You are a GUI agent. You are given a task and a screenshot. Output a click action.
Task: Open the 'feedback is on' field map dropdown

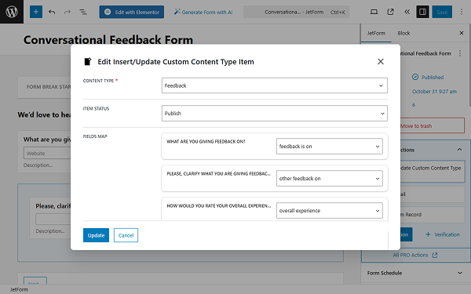(x=330, y=147)
